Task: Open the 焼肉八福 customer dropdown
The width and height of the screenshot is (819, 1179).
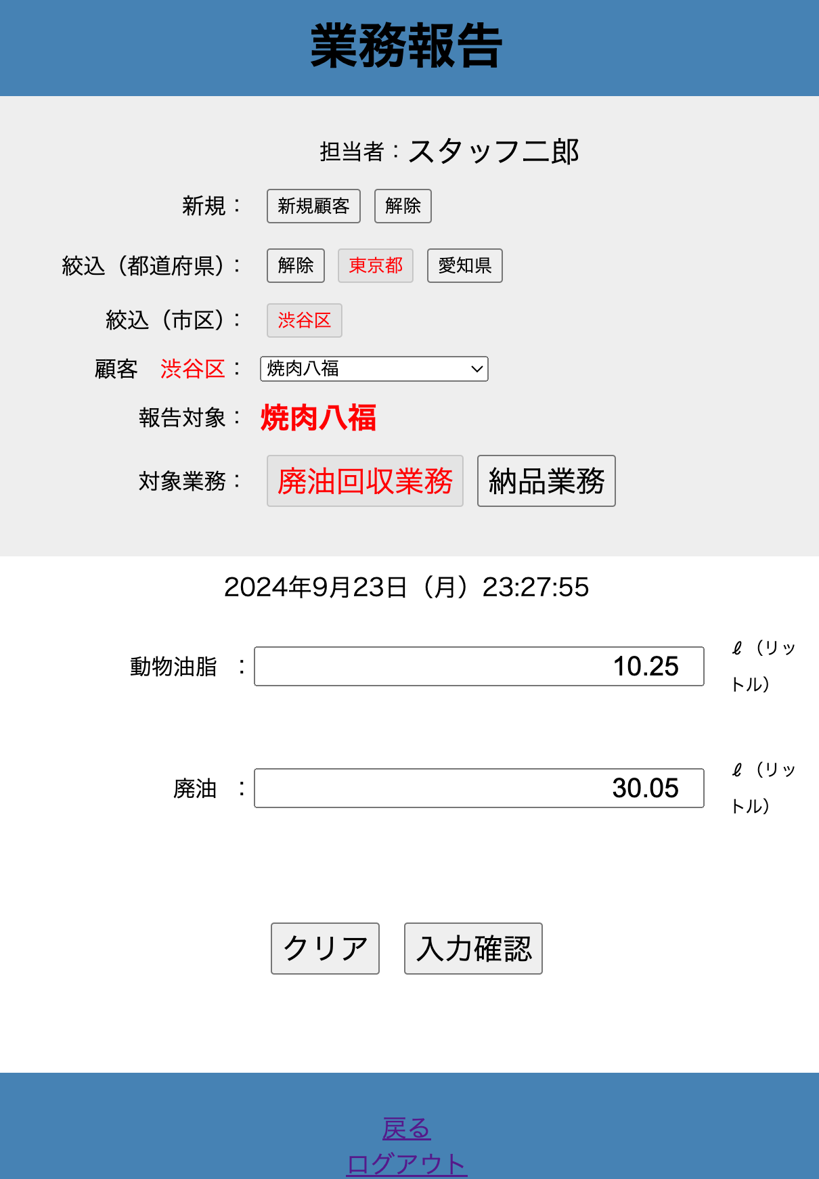Action: (x=374, y=369)
